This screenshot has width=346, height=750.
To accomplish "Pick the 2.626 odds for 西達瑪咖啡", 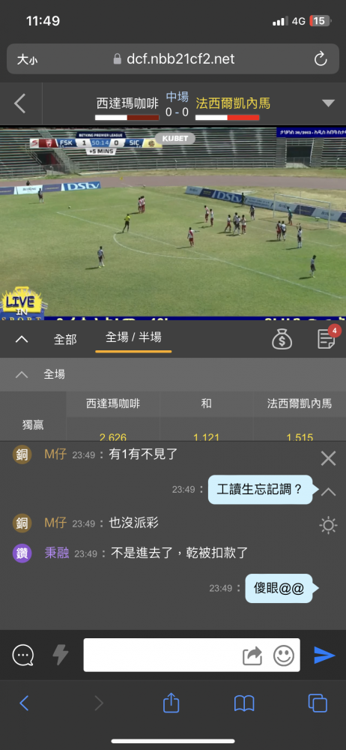I will pyautogui.click(x=113, y=435).
